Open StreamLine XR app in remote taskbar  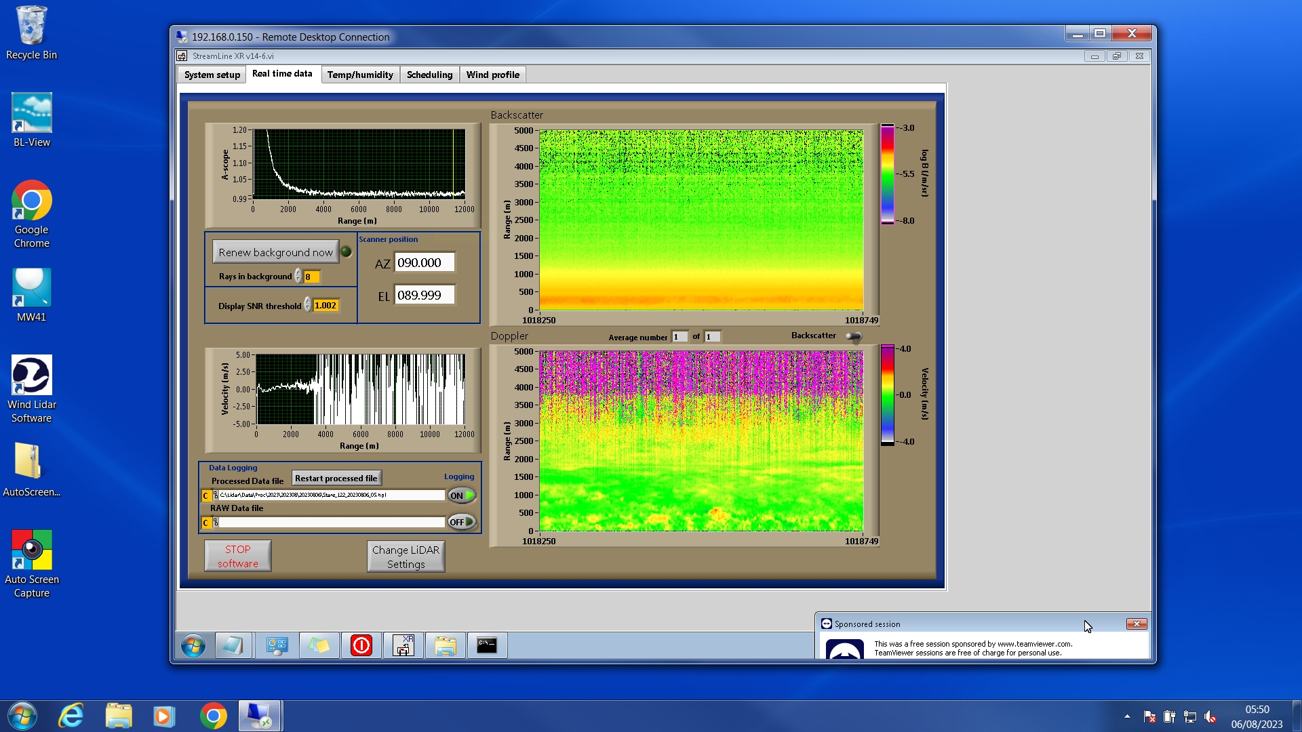pyautogui.click(x=403, y=645)
